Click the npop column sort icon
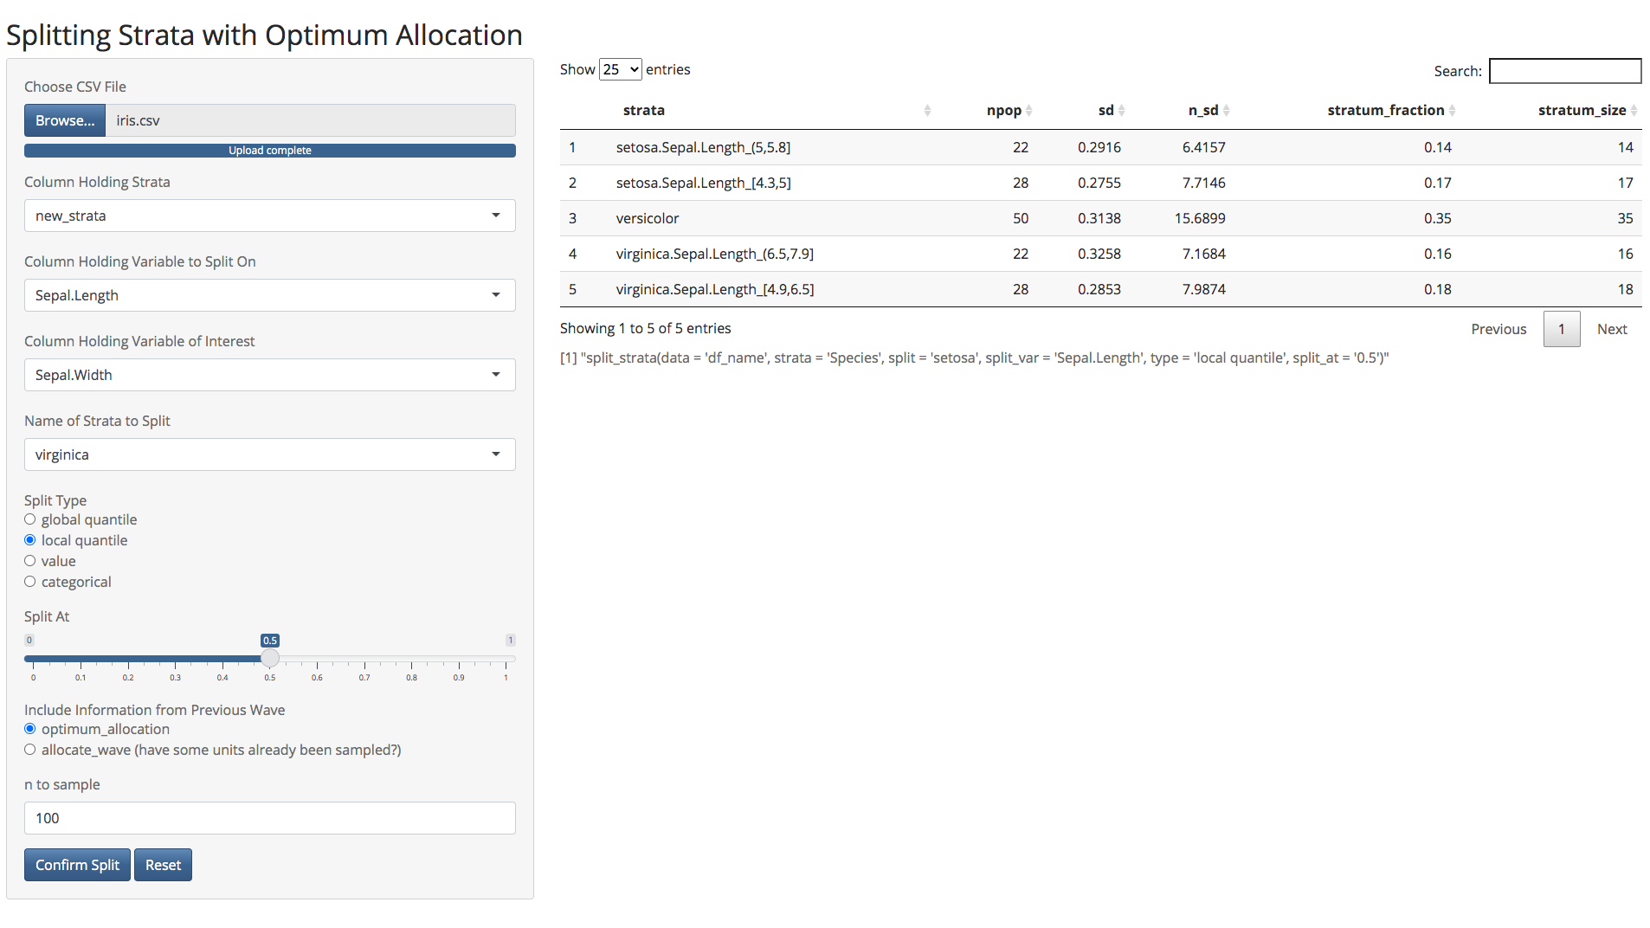 tap(1028, 111)
